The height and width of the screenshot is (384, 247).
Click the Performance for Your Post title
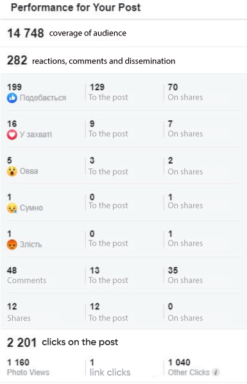pos(76,8)
